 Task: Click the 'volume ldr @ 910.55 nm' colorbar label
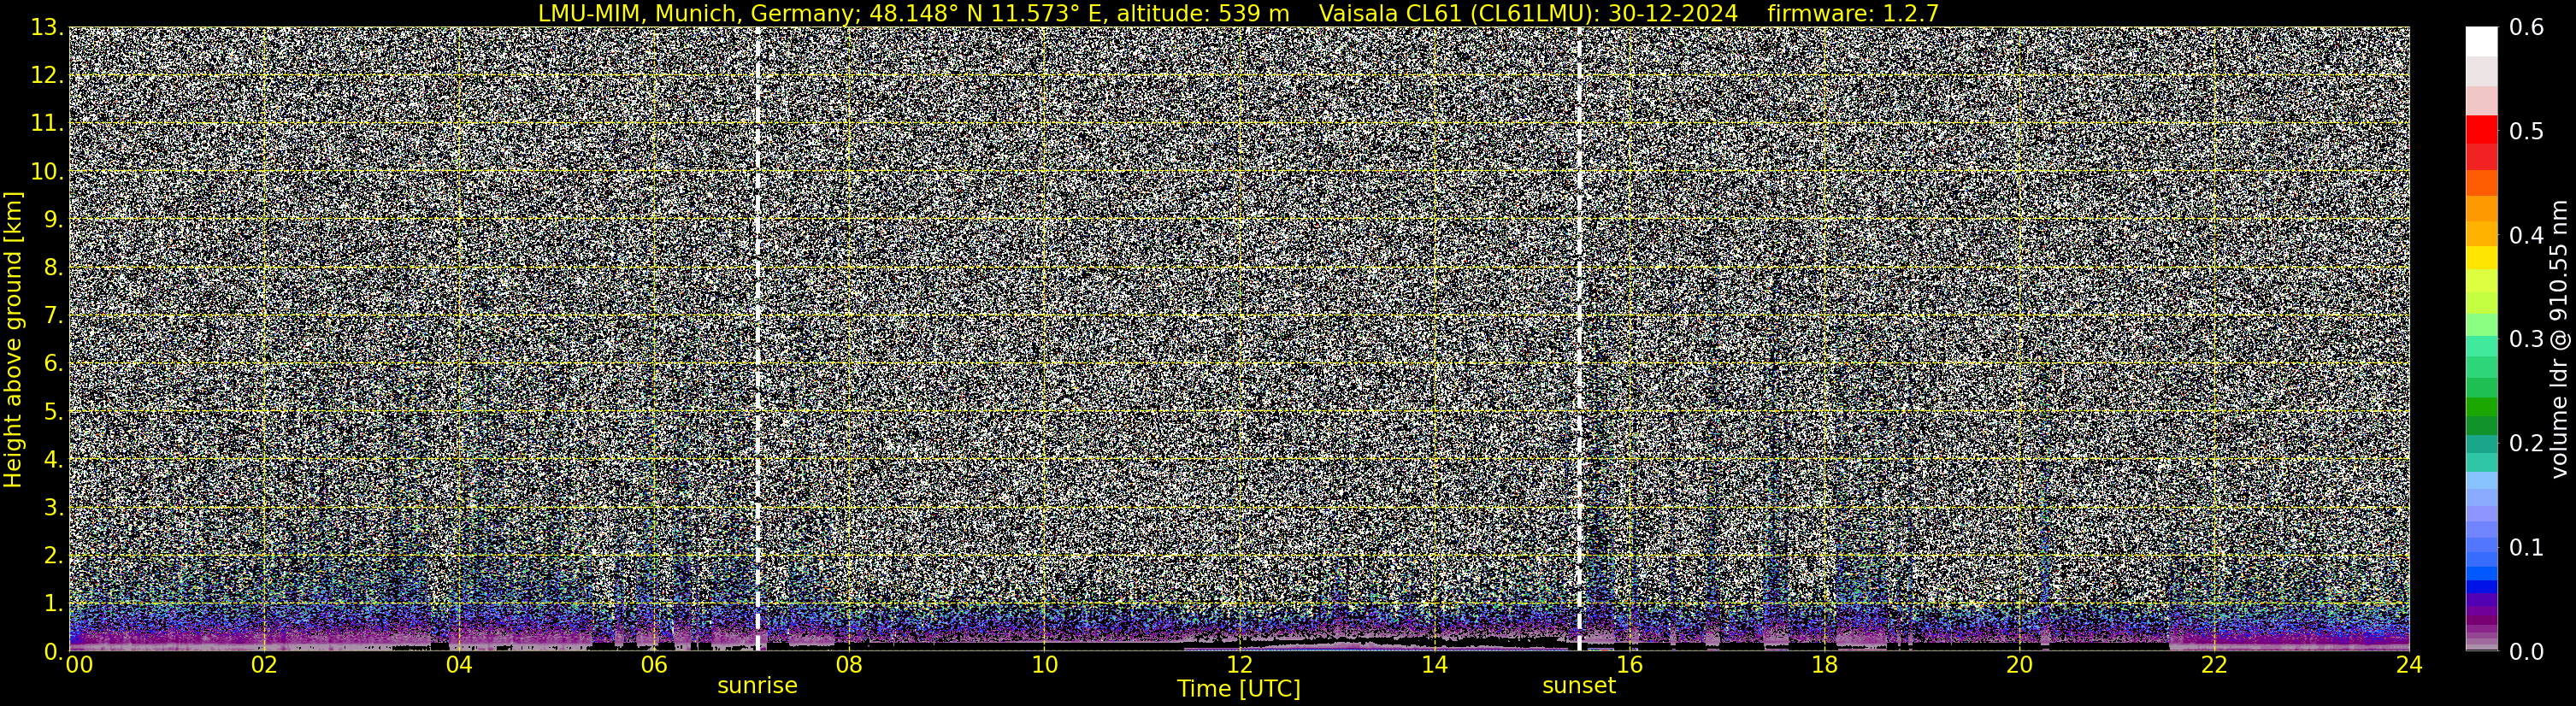coord(2559,339)
